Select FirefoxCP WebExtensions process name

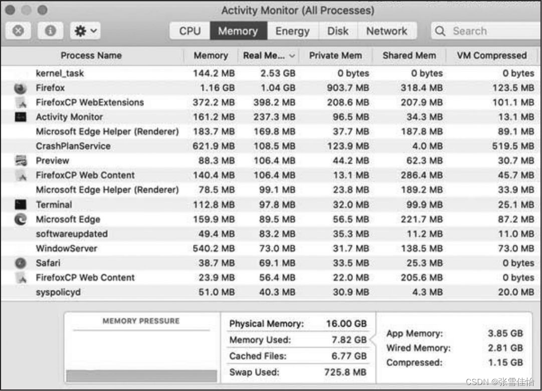click(90, 102)
